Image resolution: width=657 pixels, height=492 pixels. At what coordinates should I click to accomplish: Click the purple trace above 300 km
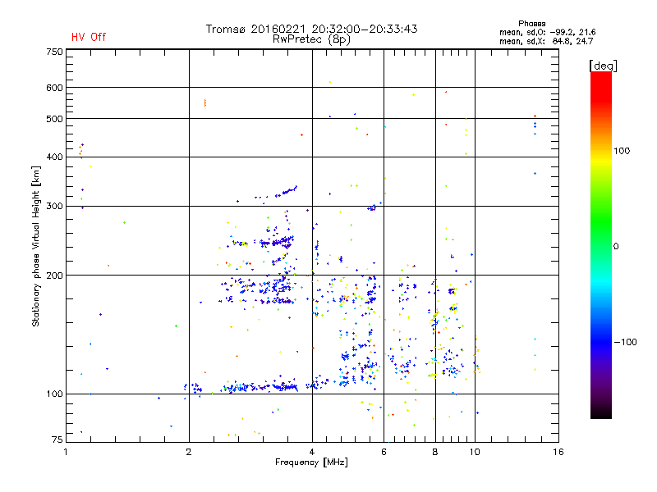(x=277, y=194)
